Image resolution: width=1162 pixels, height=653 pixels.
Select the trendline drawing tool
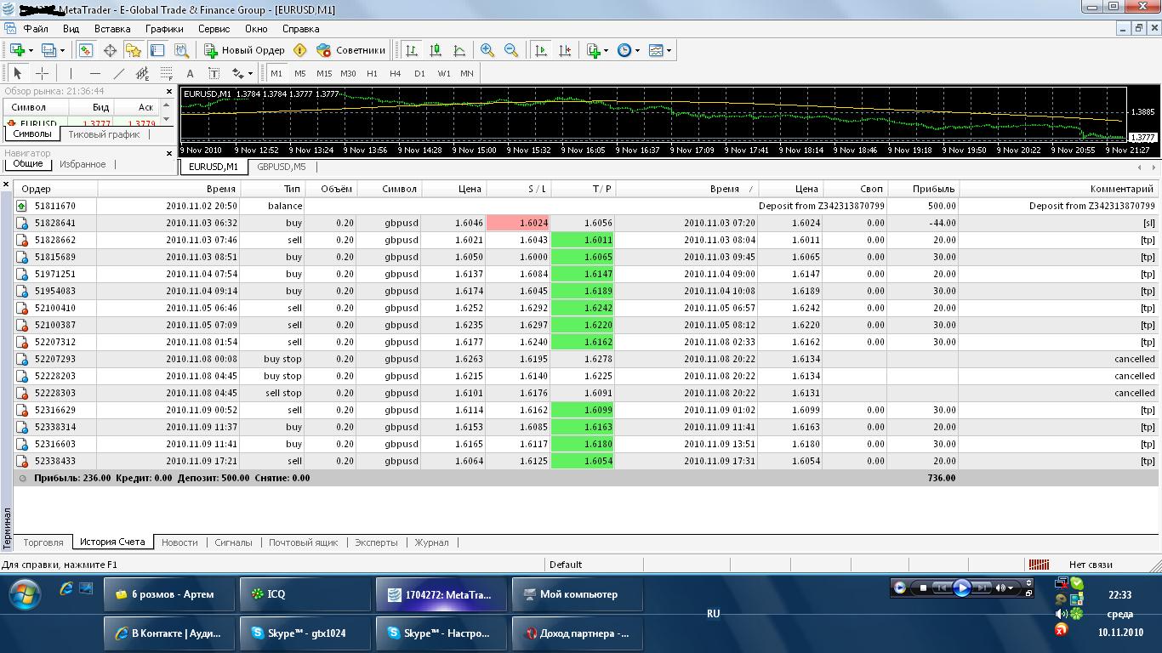119,73
